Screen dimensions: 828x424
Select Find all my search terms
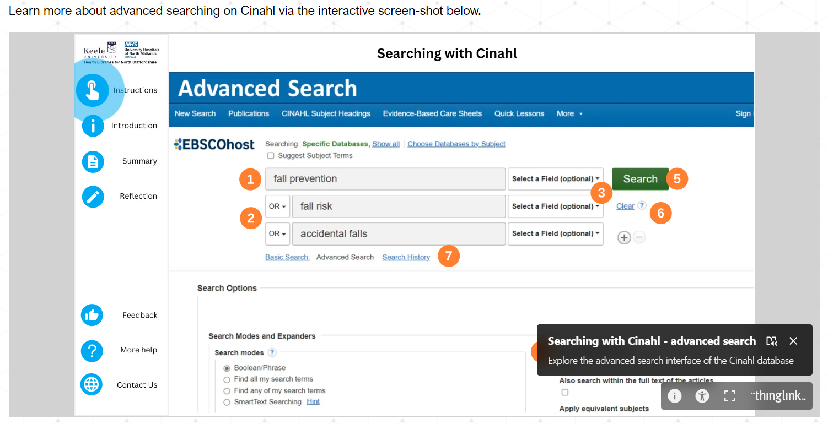click(227, 379)
